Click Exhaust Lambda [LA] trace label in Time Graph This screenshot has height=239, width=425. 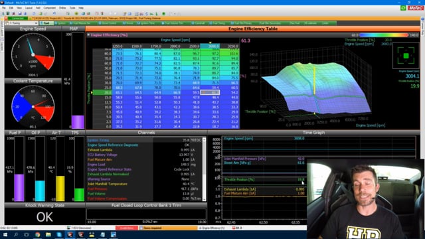[x=240, y=189]
